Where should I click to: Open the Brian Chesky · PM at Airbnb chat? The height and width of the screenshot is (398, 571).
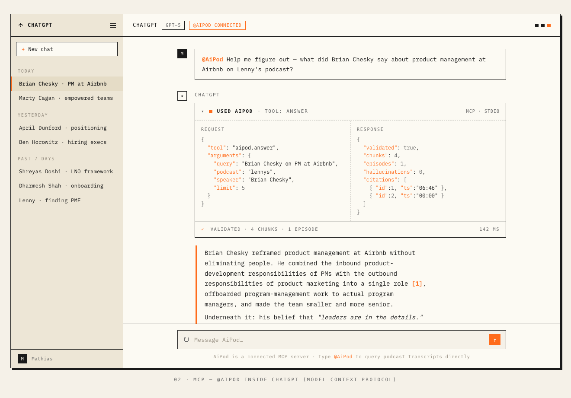click(67, 84)
